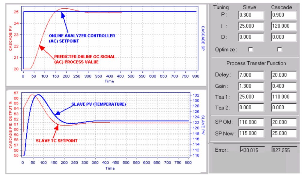Select the Cascade P field showing 0.900
The image size is (307, 181).
point(284,15)
